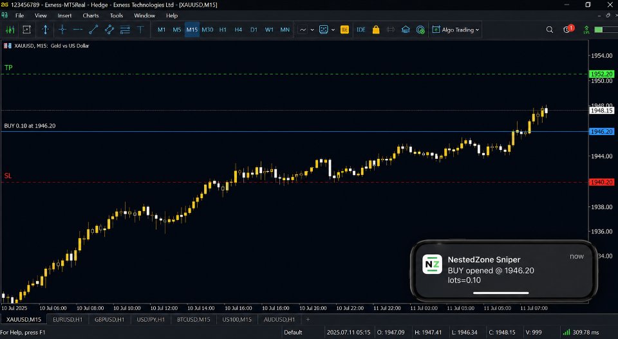Click the MetaTrader app logo in title bar

[x=5, y=5]
